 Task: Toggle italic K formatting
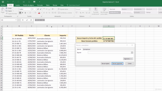[23, 13]
